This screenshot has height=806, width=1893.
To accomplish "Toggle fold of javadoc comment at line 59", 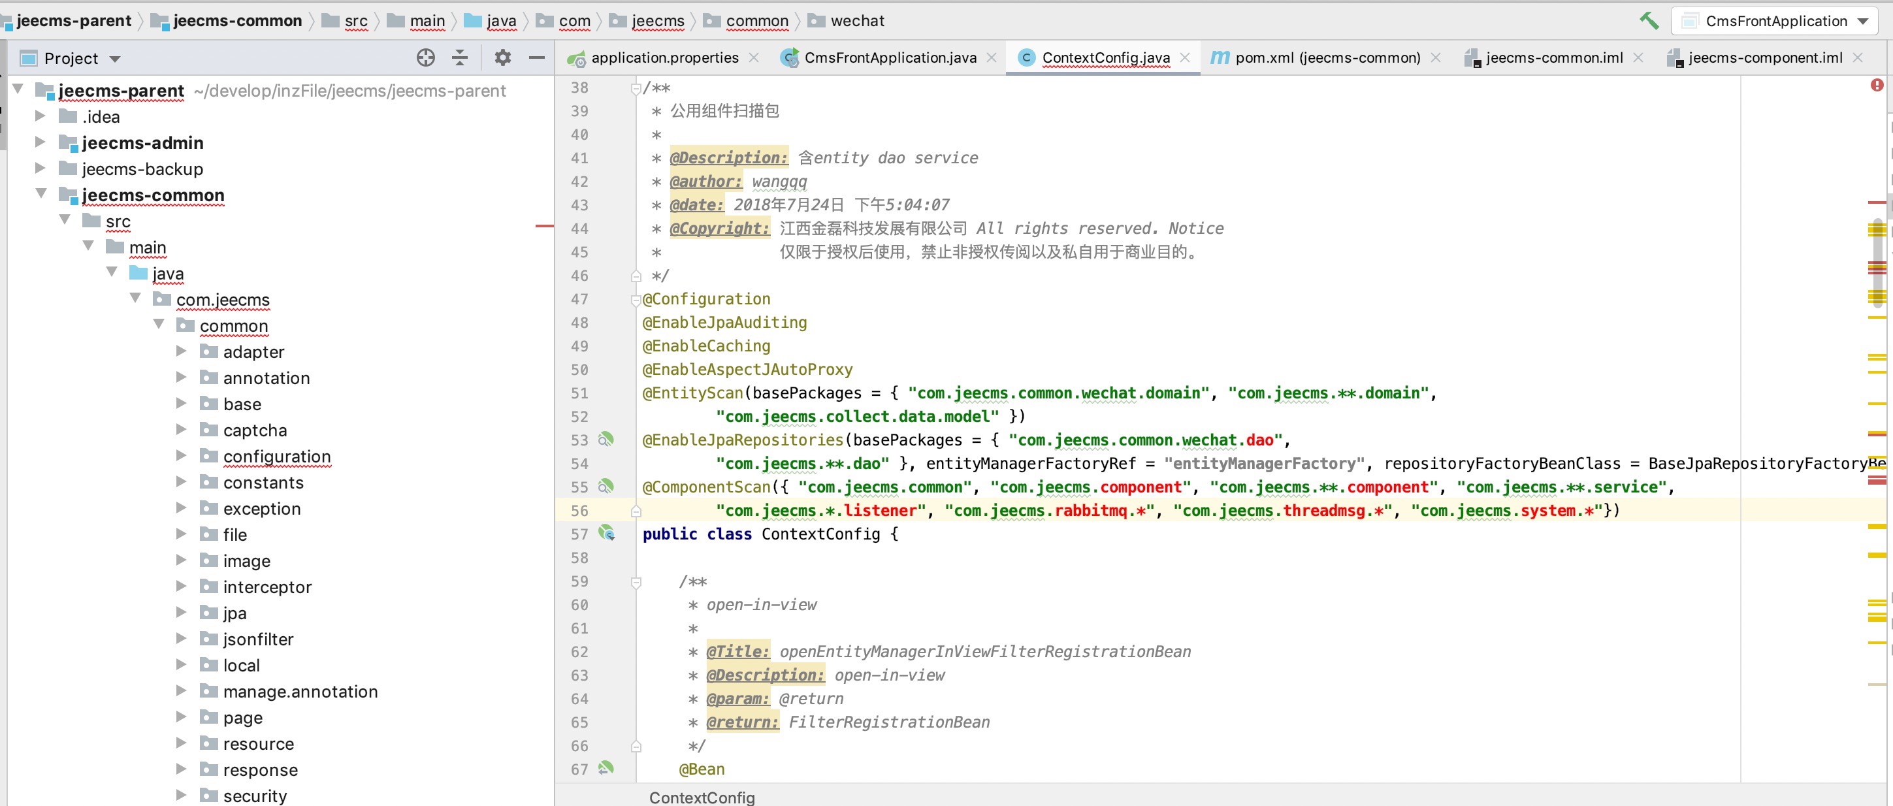I will [636, 582].
